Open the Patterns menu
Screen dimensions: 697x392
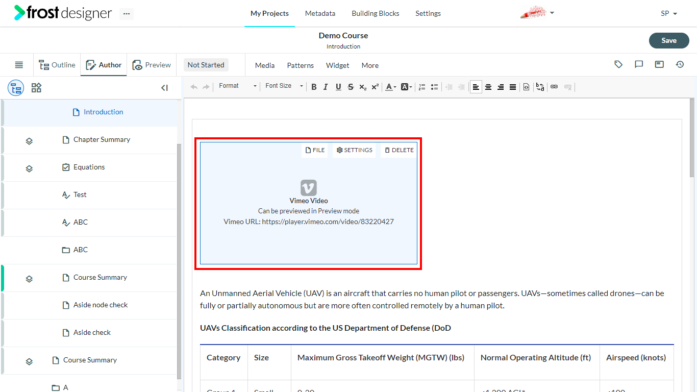301,65
